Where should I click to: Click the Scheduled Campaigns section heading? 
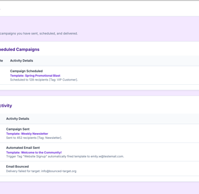(x=20, y=49)
